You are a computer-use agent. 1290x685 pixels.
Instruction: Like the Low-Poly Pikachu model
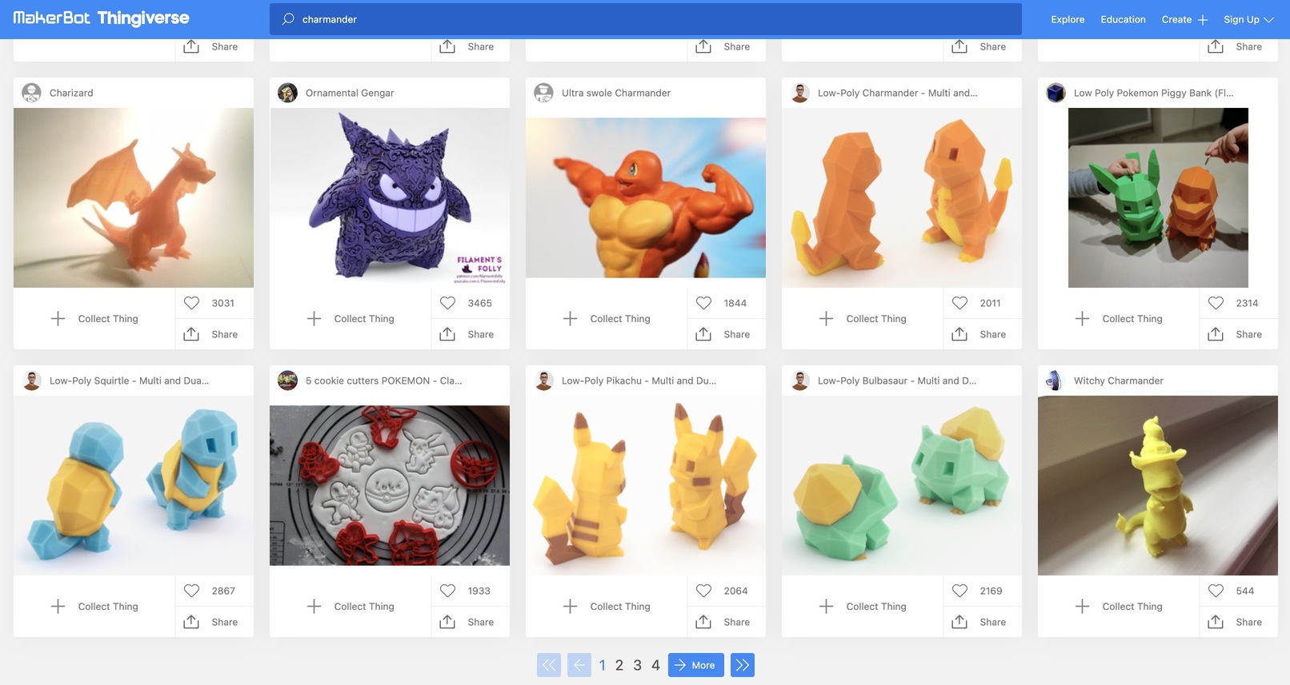coord(703,591)
